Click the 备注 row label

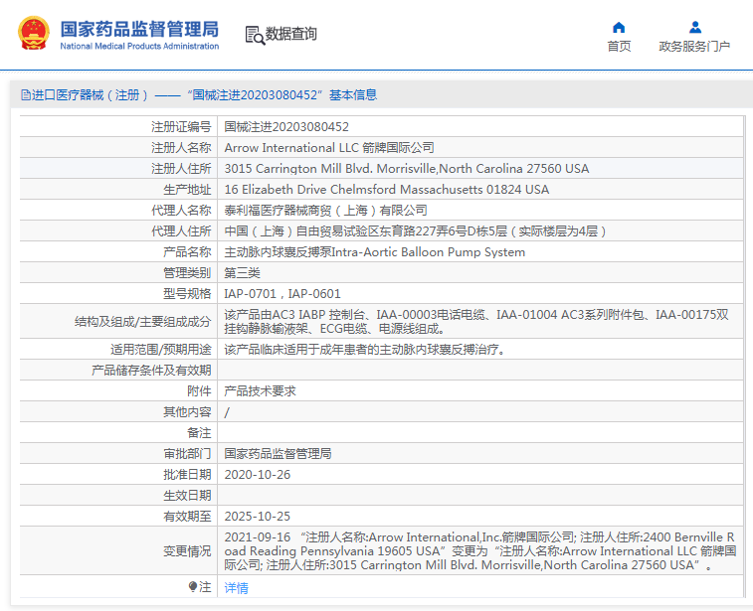199,432
